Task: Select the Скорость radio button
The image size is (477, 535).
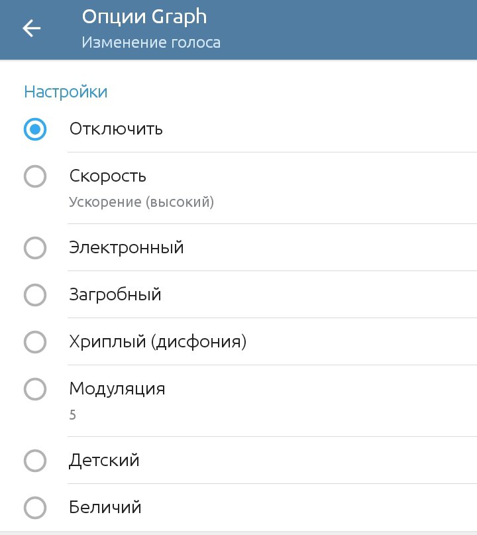Action: (35, 176)
